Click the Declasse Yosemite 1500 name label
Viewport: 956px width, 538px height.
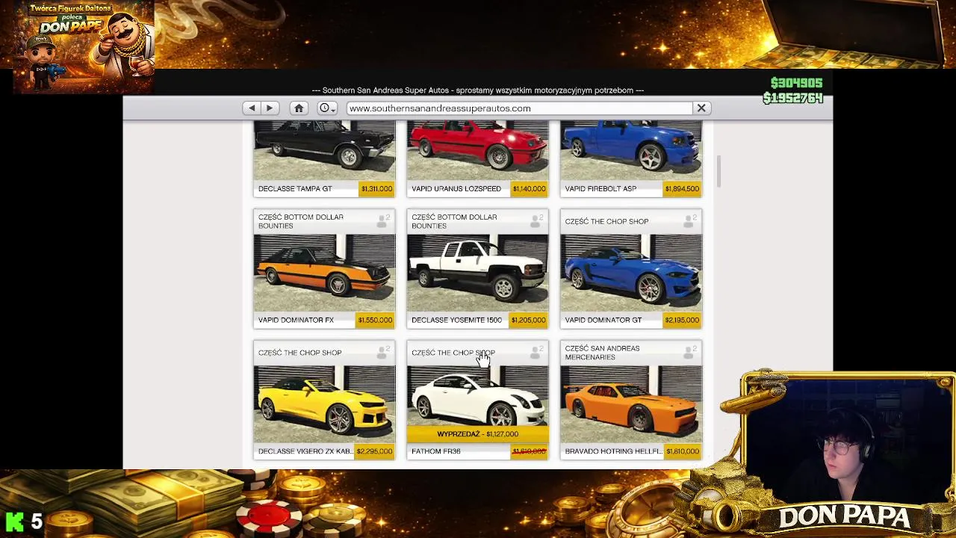456,320
